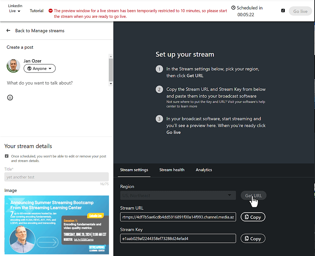This screenshot has width=315, height=256.
Task: Click the Get URL button
Action: 253,196
